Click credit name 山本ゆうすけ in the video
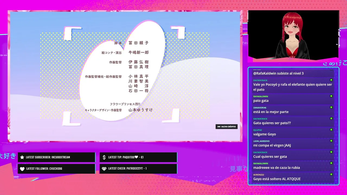347x195 pixels. click(x=140, y=110)
